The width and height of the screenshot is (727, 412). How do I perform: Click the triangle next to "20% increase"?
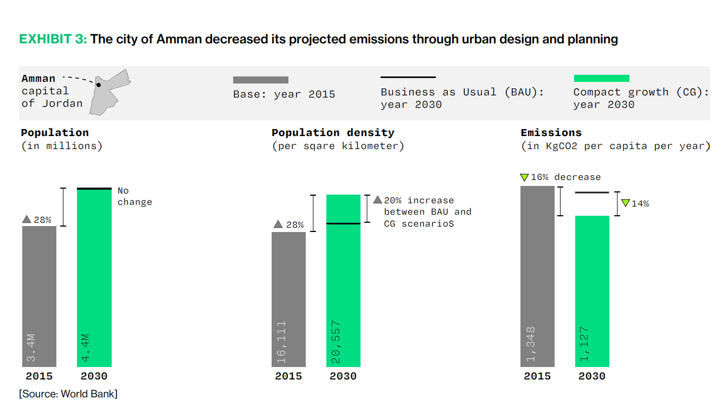[x=377, y=200]
